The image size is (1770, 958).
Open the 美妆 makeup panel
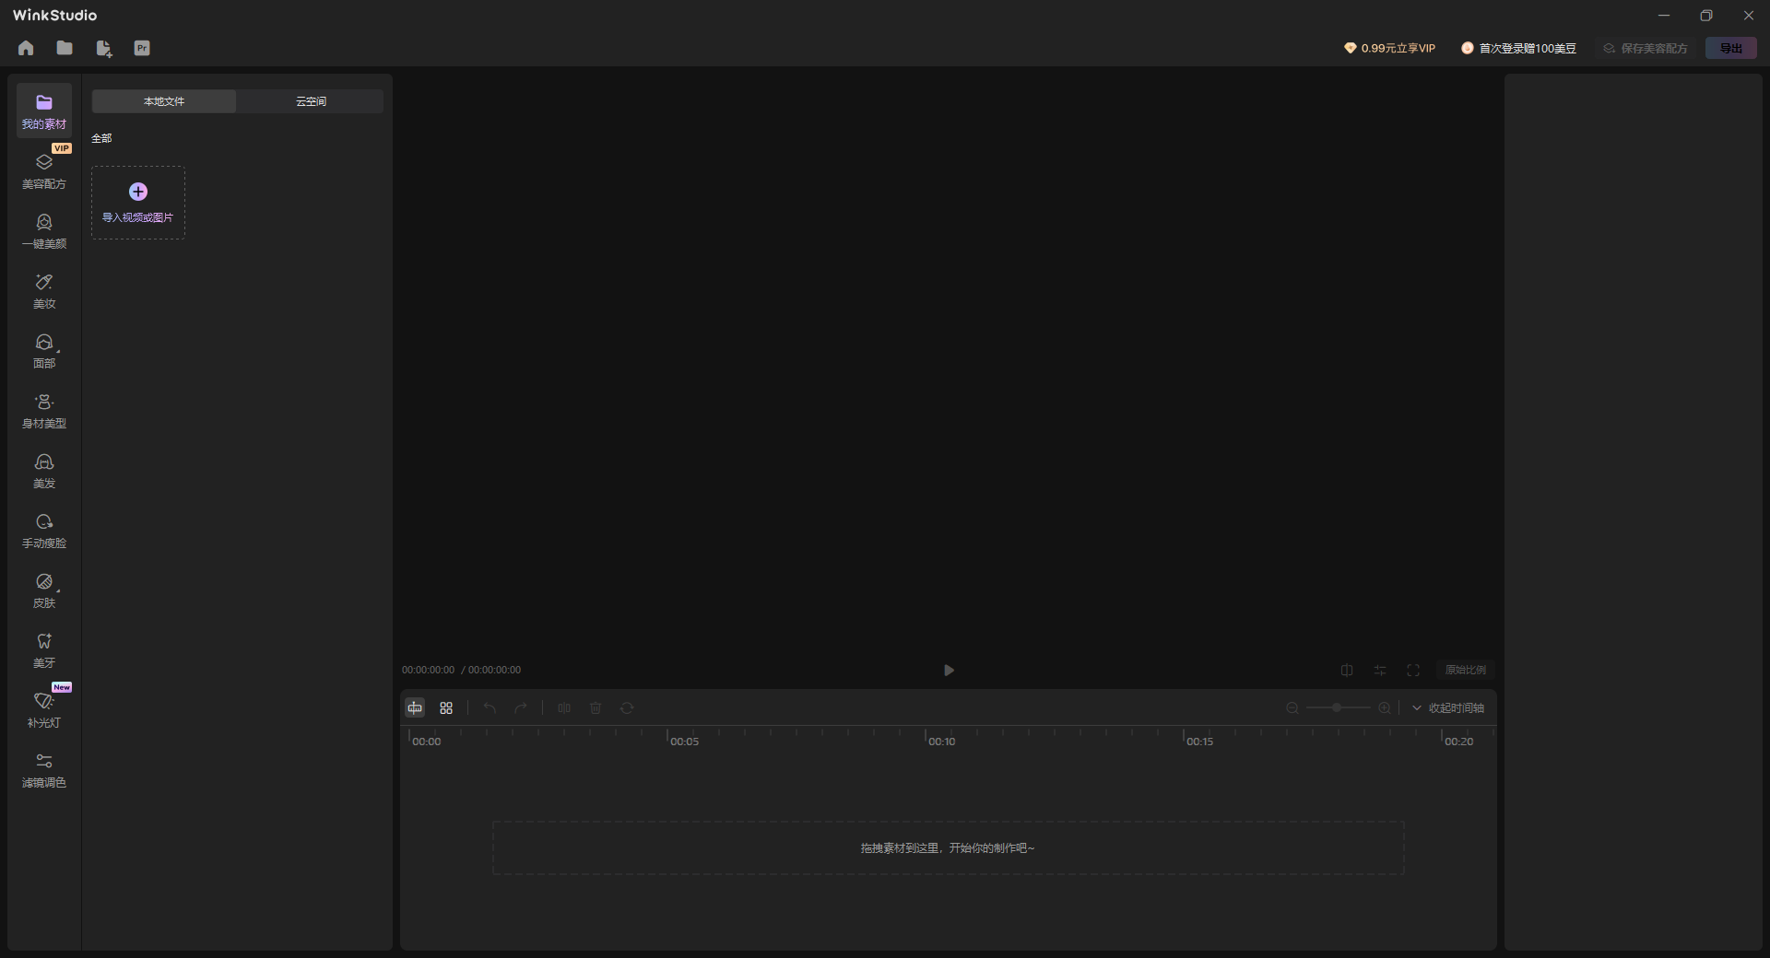(x=43, y=291)
